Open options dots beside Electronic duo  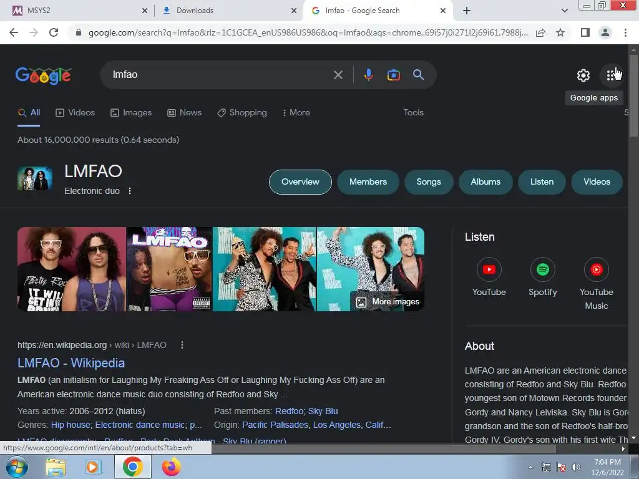pos(130,191)
